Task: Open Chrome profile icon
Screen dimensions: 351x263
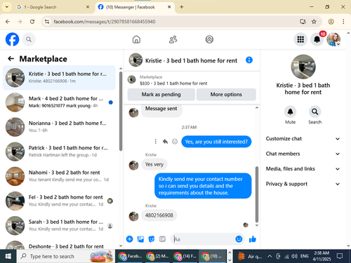Action: [x=331, y=22]
